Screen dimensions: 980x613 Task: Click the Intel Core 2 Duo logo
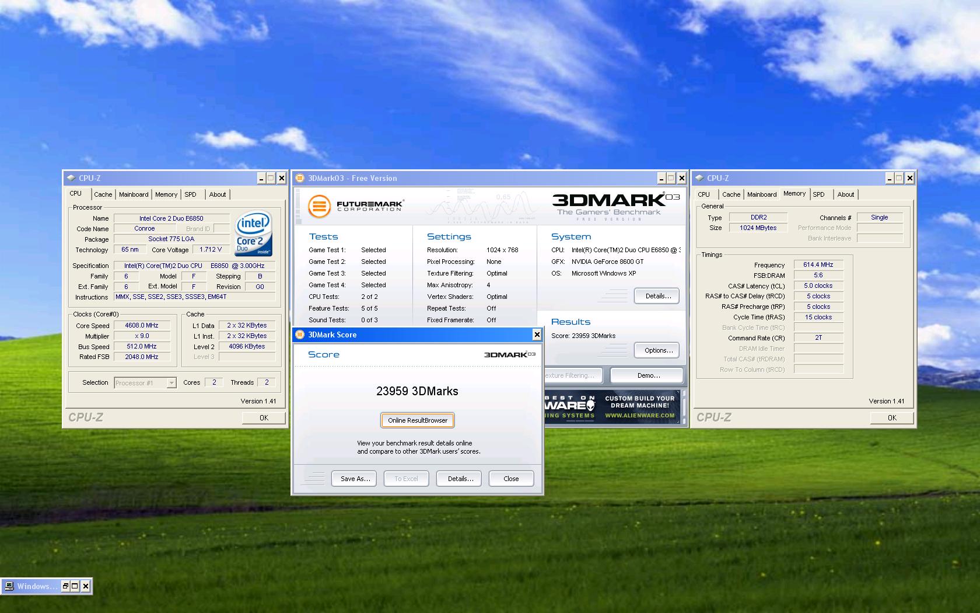click(254, 234)
